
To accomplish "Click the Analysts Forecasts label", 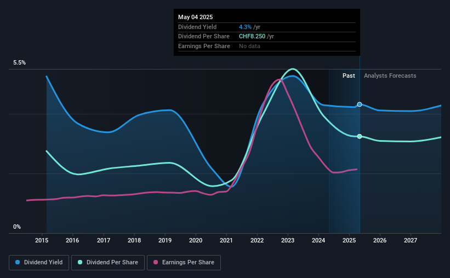I will click(x=390, y=76).
